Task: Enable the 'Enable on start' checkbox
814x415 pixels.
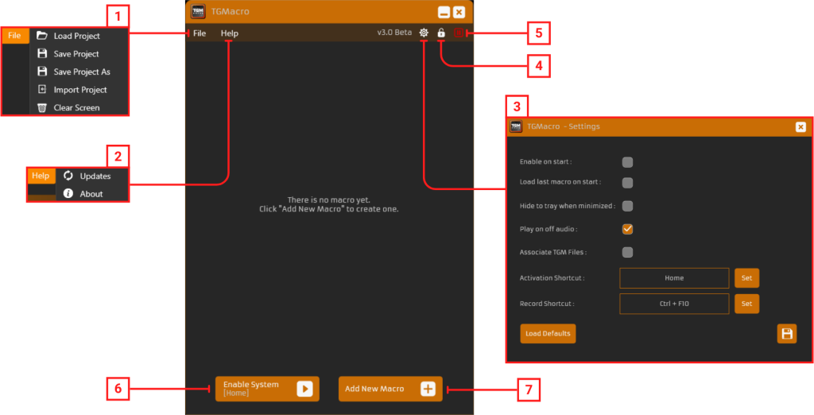Action: pyautogui.click(x=627, y=162)
